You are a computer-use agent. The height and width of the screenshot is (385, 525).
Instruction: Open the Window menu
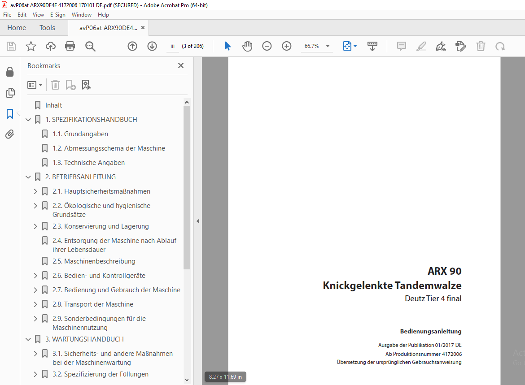[x=81, y=15]
